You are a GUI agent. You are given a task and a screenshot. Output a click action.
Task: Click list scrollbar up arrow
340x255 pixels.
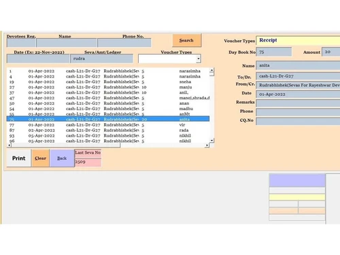point(211,70)
